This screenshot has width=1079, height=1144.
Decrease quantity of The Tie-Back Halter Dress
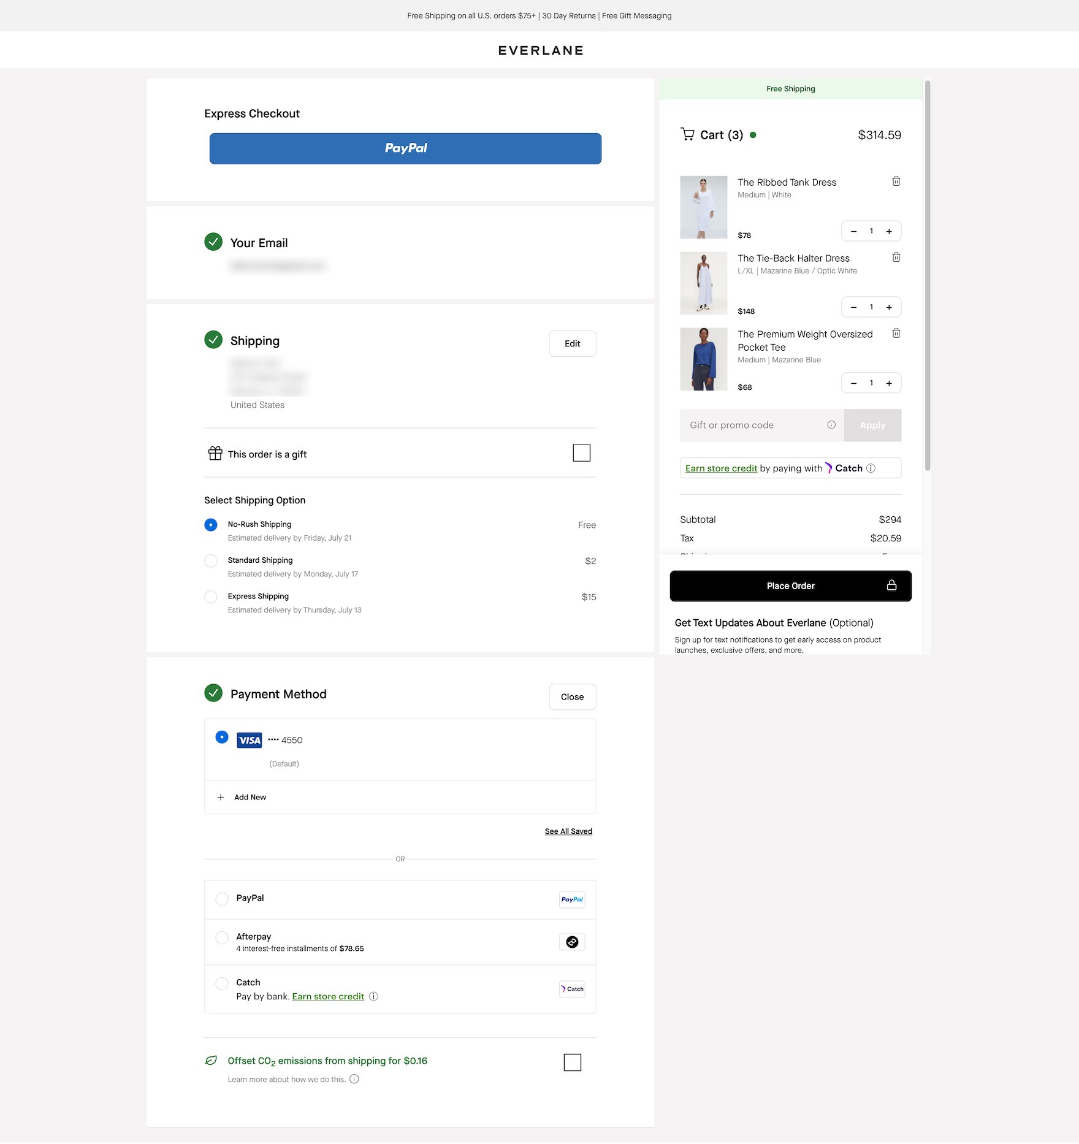coord(853,308)
